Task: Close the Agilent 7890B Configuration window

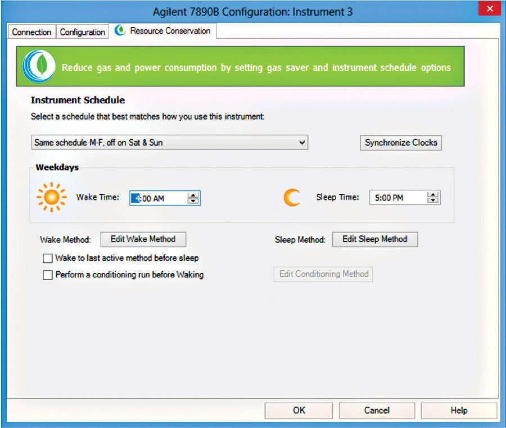Action: click(490, 8)
